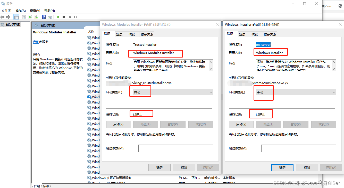Select 服务(本地) in the left tree
344x188 pixels.
click(x=13, y=24)
